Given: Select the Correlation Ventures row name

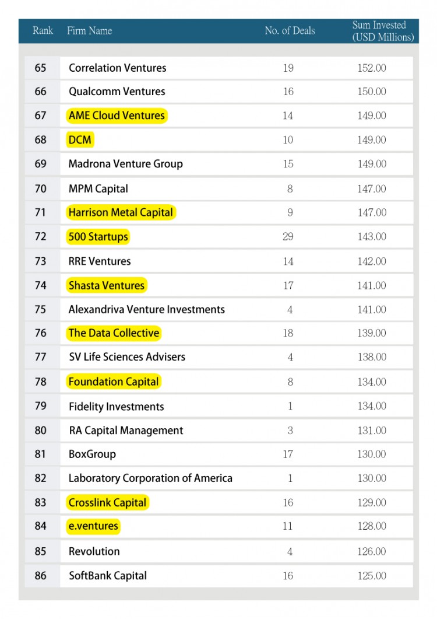Looking at the screenshot, I should point(117,68).
